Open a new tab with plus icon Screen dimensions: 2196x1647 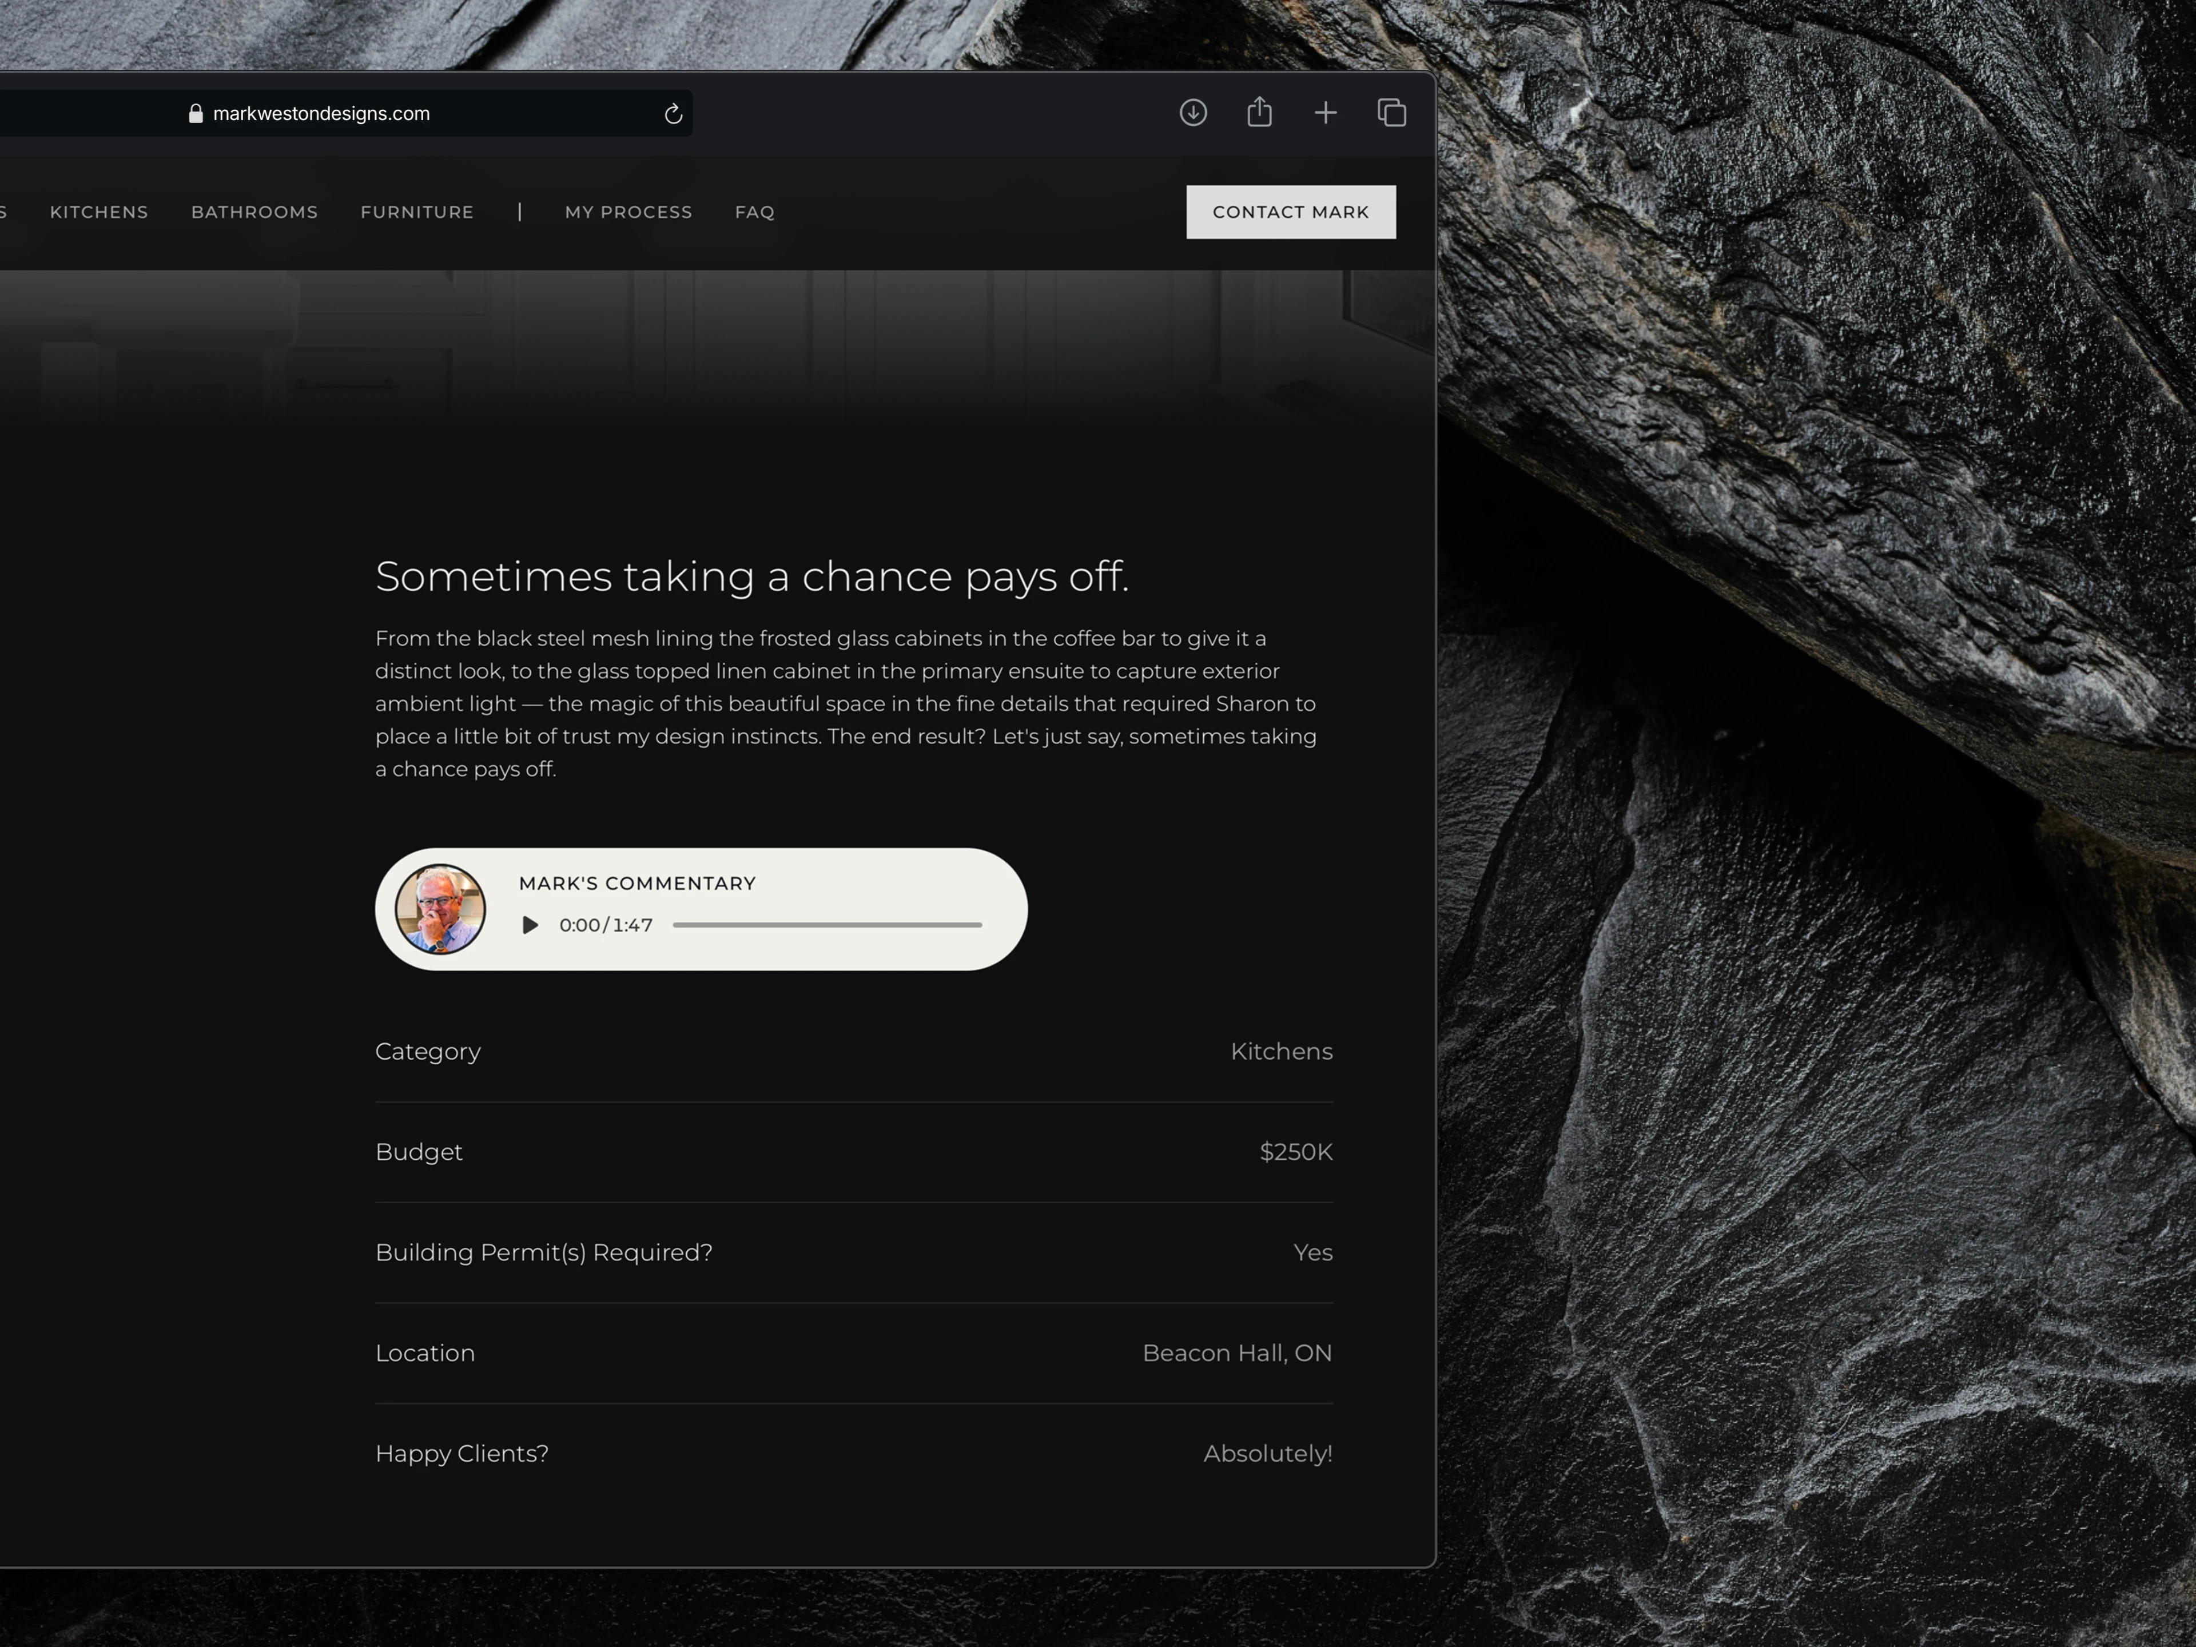click(1326, 112)
